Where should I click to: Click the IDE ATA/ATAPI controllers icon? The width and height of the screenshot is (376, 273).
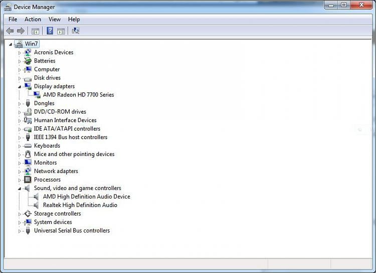pos(28,129)
